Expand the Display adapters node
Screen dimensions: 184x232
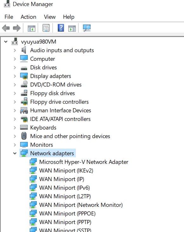[15, 76]
